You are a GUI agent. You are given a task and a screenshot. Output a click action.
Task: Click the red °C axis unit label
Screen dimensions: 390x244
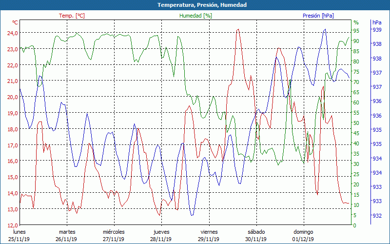coord(15,22)
